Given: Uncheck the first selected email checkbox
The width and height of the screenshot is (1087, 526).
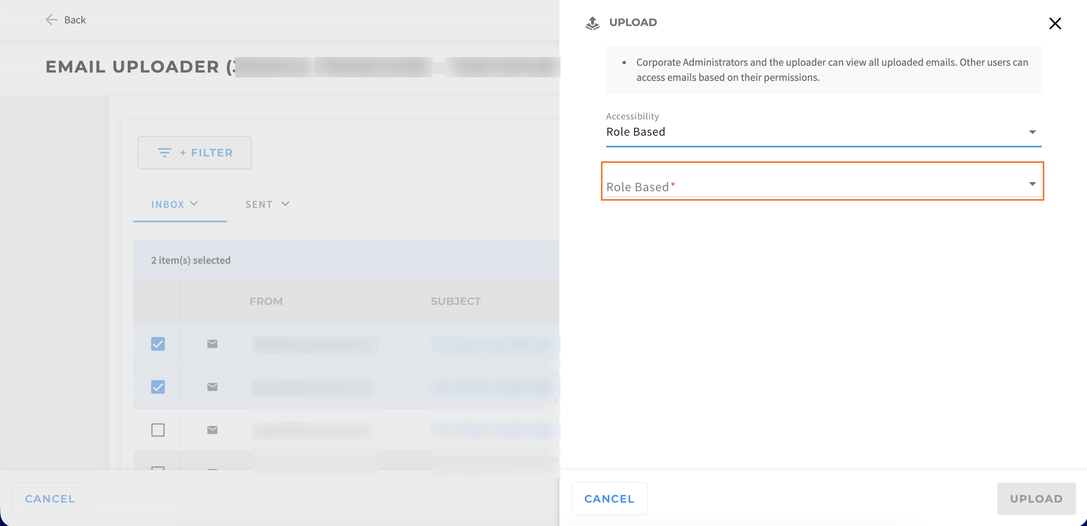Looking at the screenshot, I should pos(157,344).
